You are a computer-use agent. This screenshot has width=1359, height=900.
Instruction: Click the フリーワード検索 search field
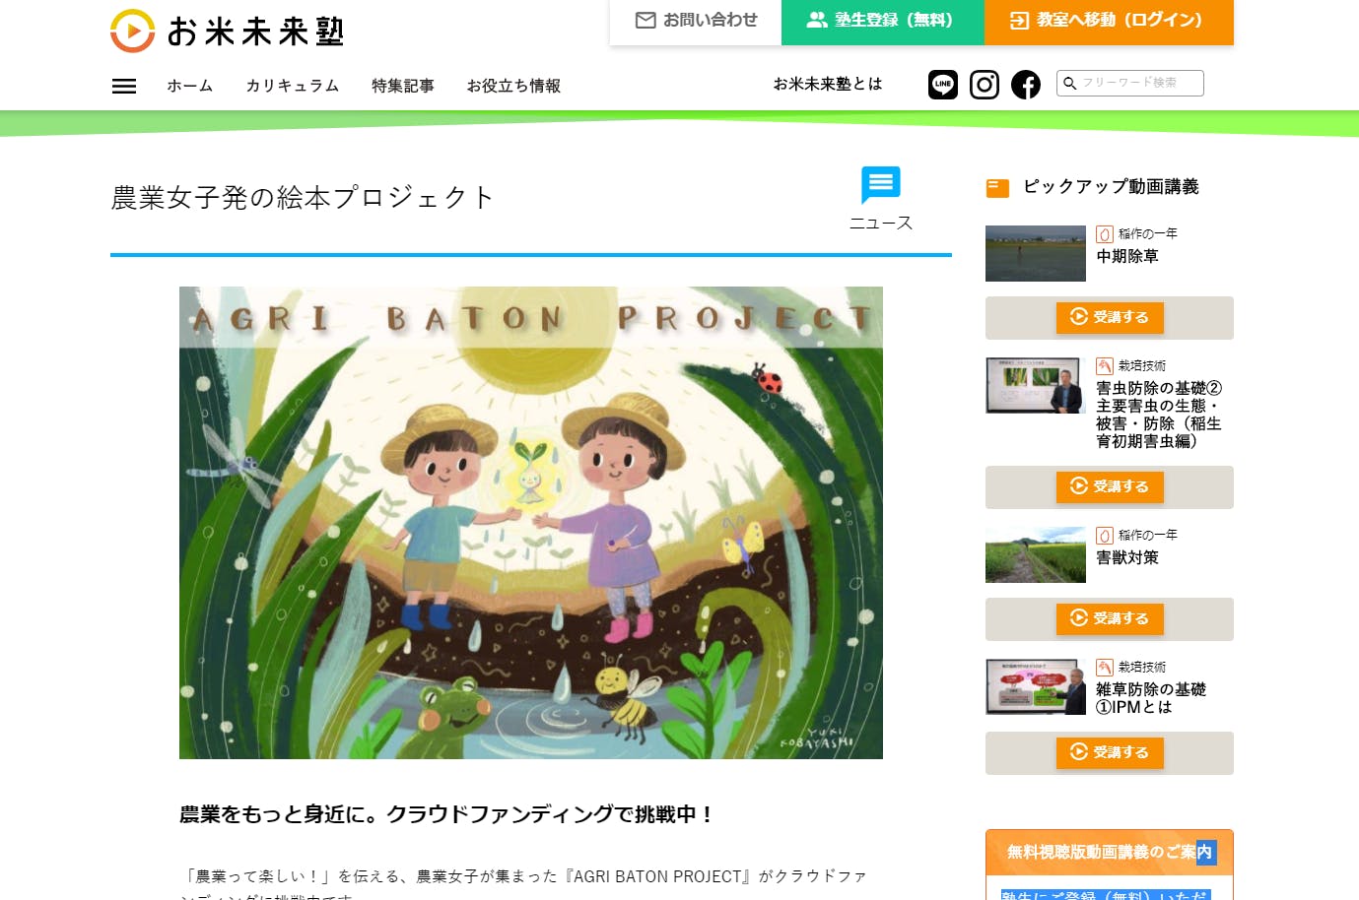coord(1130,84)
